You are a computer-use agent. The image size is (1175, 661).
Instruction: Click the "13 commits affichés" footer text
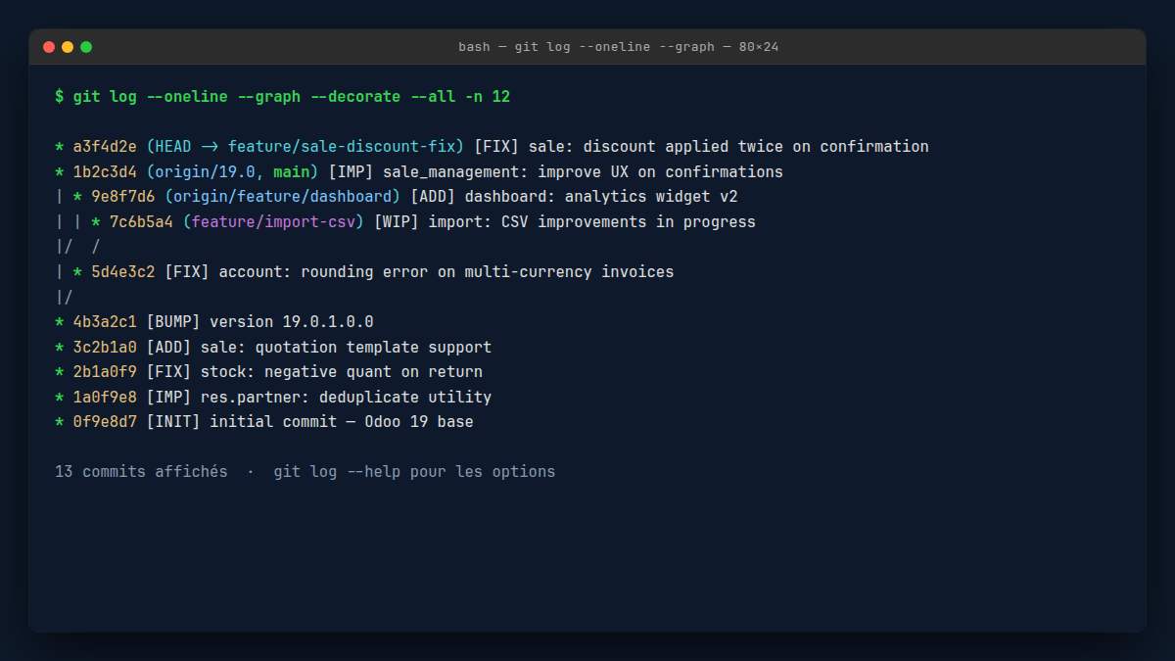pos(141,472)
